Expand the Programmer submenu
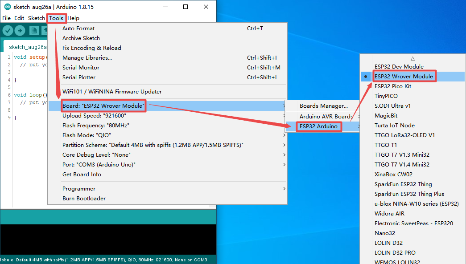 pyautogui.click(x=167, y=189)
